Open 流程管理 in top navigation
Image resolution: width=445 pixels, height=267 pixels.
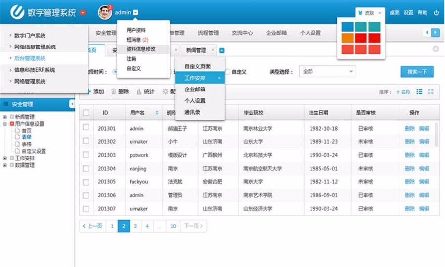pos(208,33)
